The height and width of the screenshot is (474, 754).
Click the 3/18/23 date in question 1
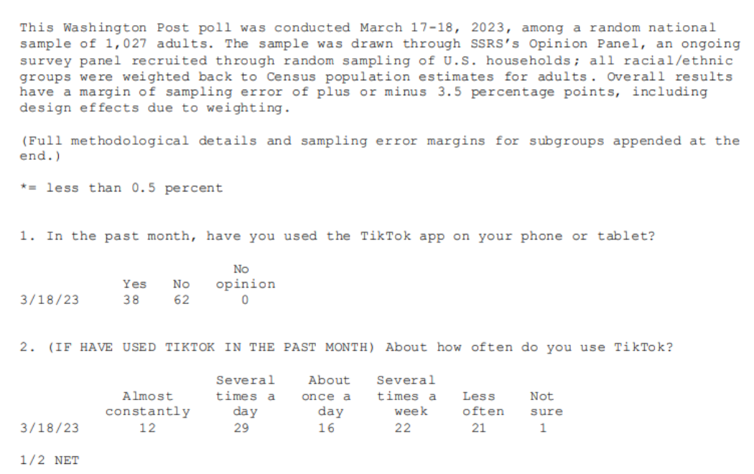pyautogui.click(x=50, y=300)
